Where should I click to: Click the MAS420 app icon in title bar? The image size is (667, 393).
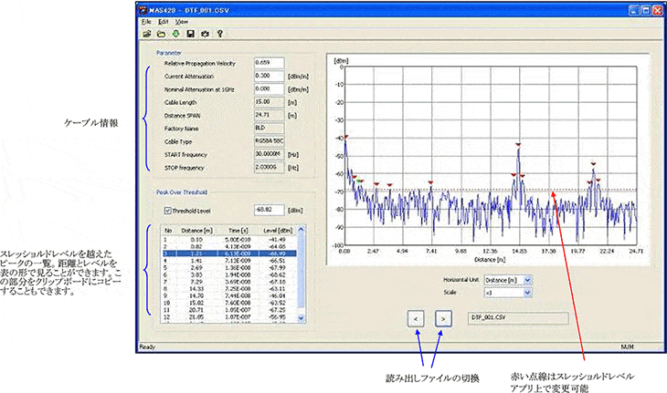click(x=143, y=10)
